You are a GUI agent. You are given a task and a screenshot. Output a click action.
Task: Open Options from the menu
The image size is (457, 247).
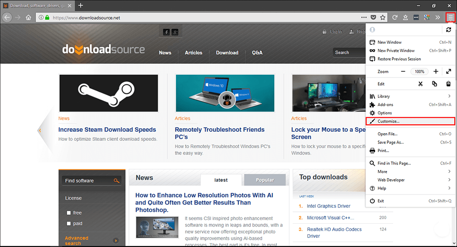tap(410, 113)
